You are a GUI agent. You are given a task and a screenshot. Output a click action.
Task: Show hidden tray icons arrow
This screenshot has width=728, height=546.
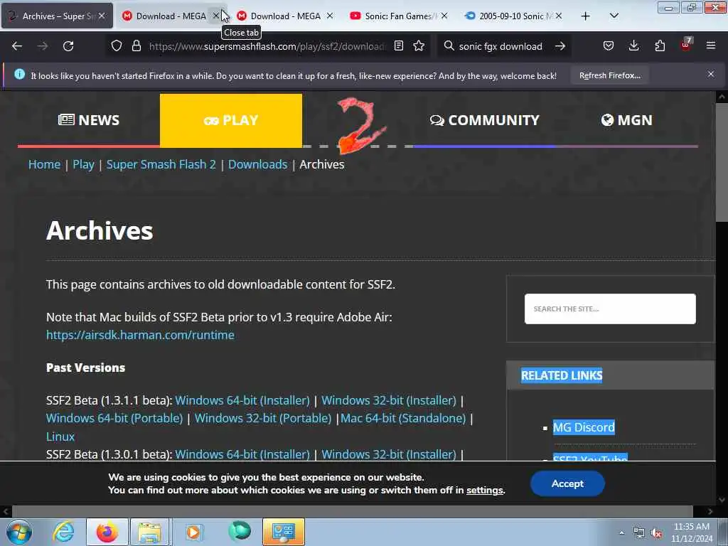(621, 532)
